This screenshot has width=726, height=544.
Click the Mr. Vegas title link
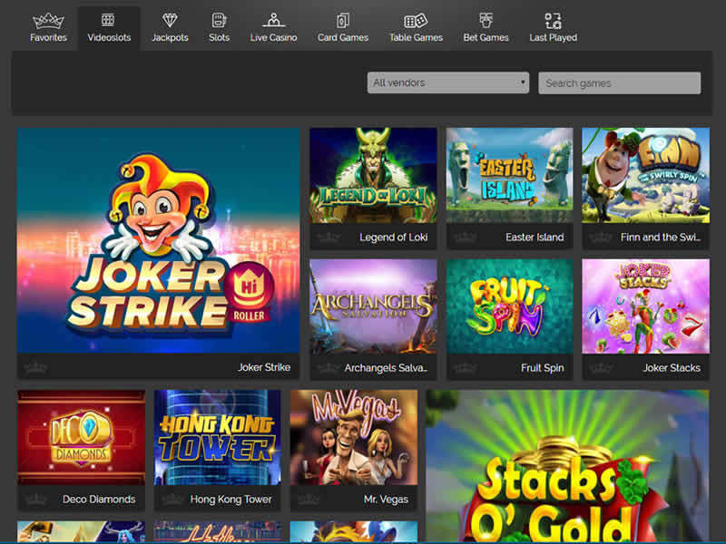(x=386, y=500)
